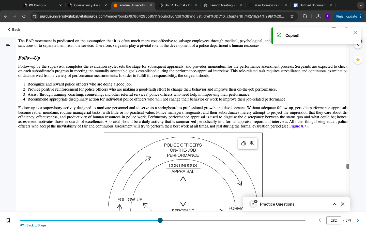
Task: Click the '/ 579' total page count
Action: [x=347, y=220]
